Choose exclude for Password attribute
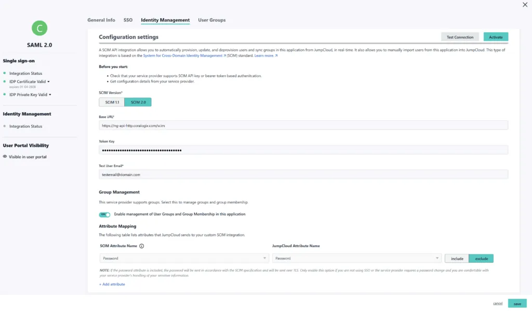 tap(481, 259)
